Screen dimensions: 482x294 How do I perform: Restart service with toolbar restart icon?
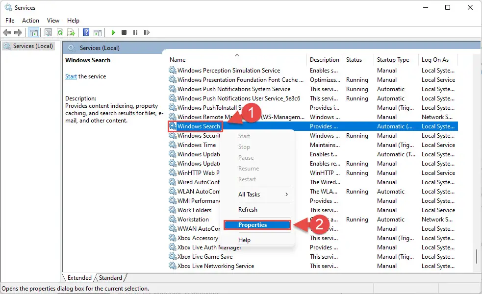click(147, 32)
